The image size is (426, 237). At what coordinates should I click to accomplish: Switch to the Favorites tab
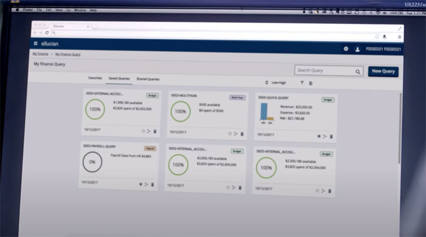pos(95,78)
